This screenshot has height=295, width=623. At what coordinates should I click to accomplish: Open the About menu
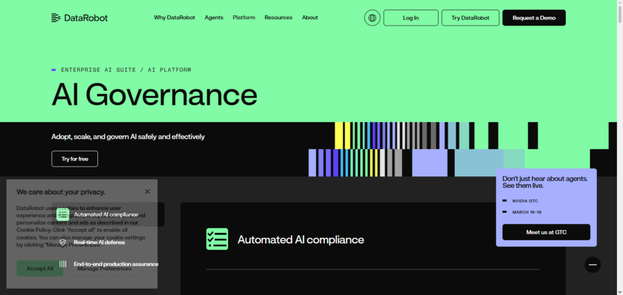[x=310, y=18]
